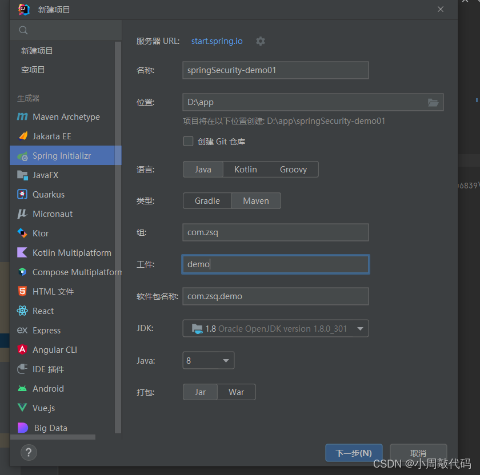Click the Jakarta EE flame icon
This screenshot has width=480, height=475.
click(x=23, y=136)
